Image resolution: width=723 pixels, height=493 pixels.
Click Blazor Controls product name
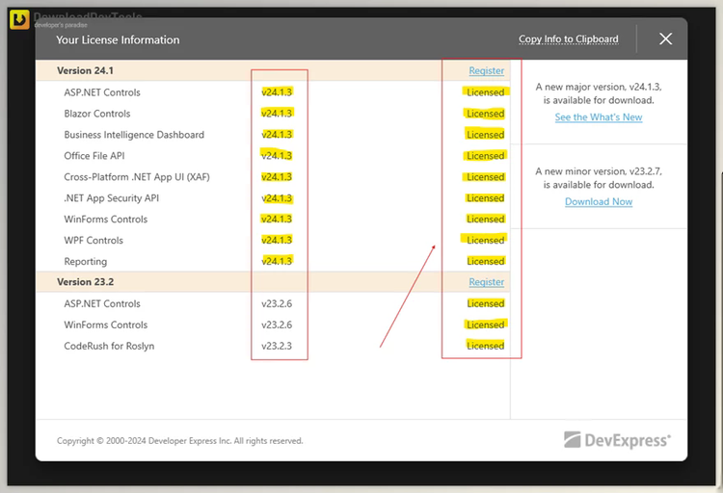(x=96, y=114)
